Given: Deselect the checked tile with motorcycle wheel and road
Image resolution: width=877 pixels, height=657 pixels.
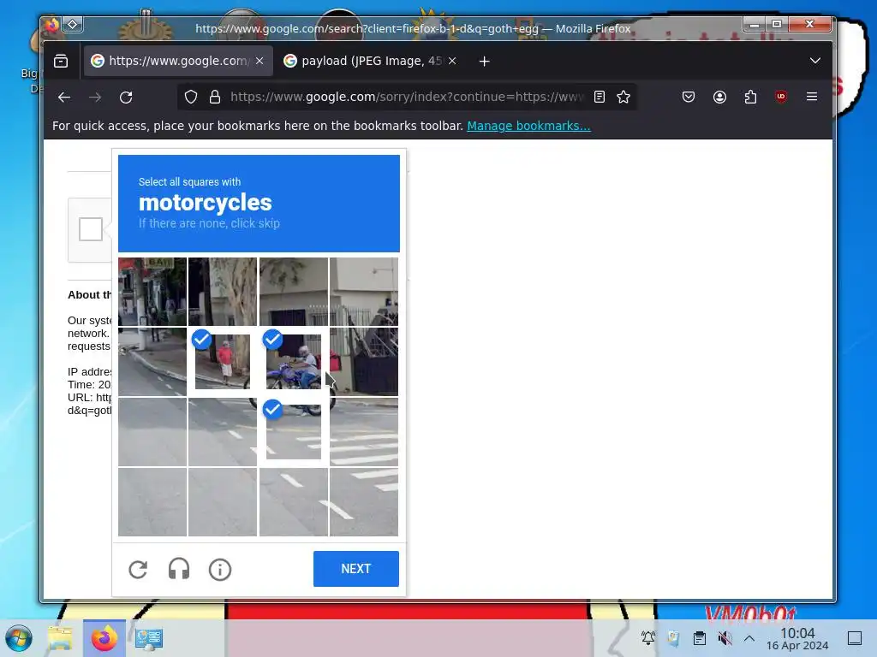Looking at the screenshot, I should [294, 431].
